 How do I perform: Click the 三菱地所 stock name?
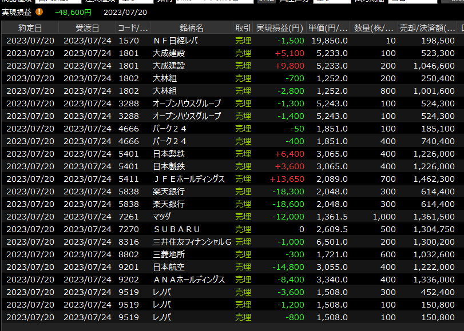[x=169, y=254]
